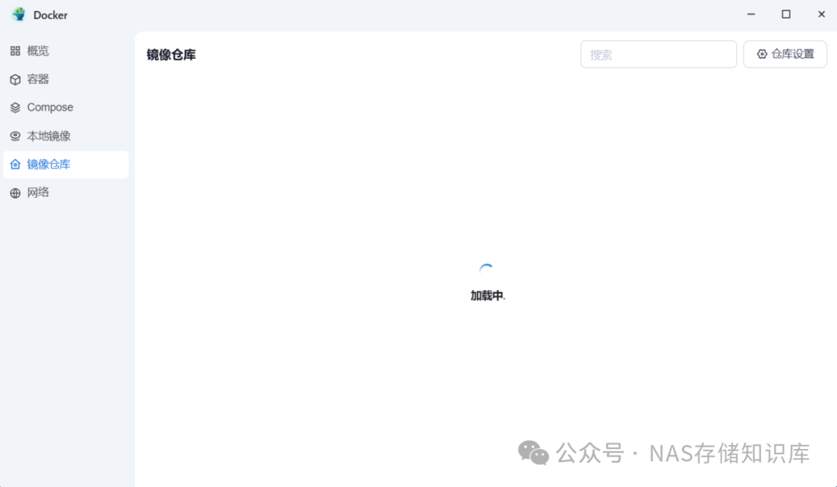Screen dimensions: 837x487
Task: Select the Compose text in sidebar
Action: [50, 107]
